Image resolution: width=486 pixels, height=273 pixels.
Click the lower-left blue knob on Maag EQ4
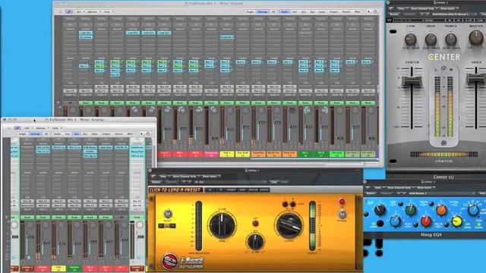[x=395, y=221]
